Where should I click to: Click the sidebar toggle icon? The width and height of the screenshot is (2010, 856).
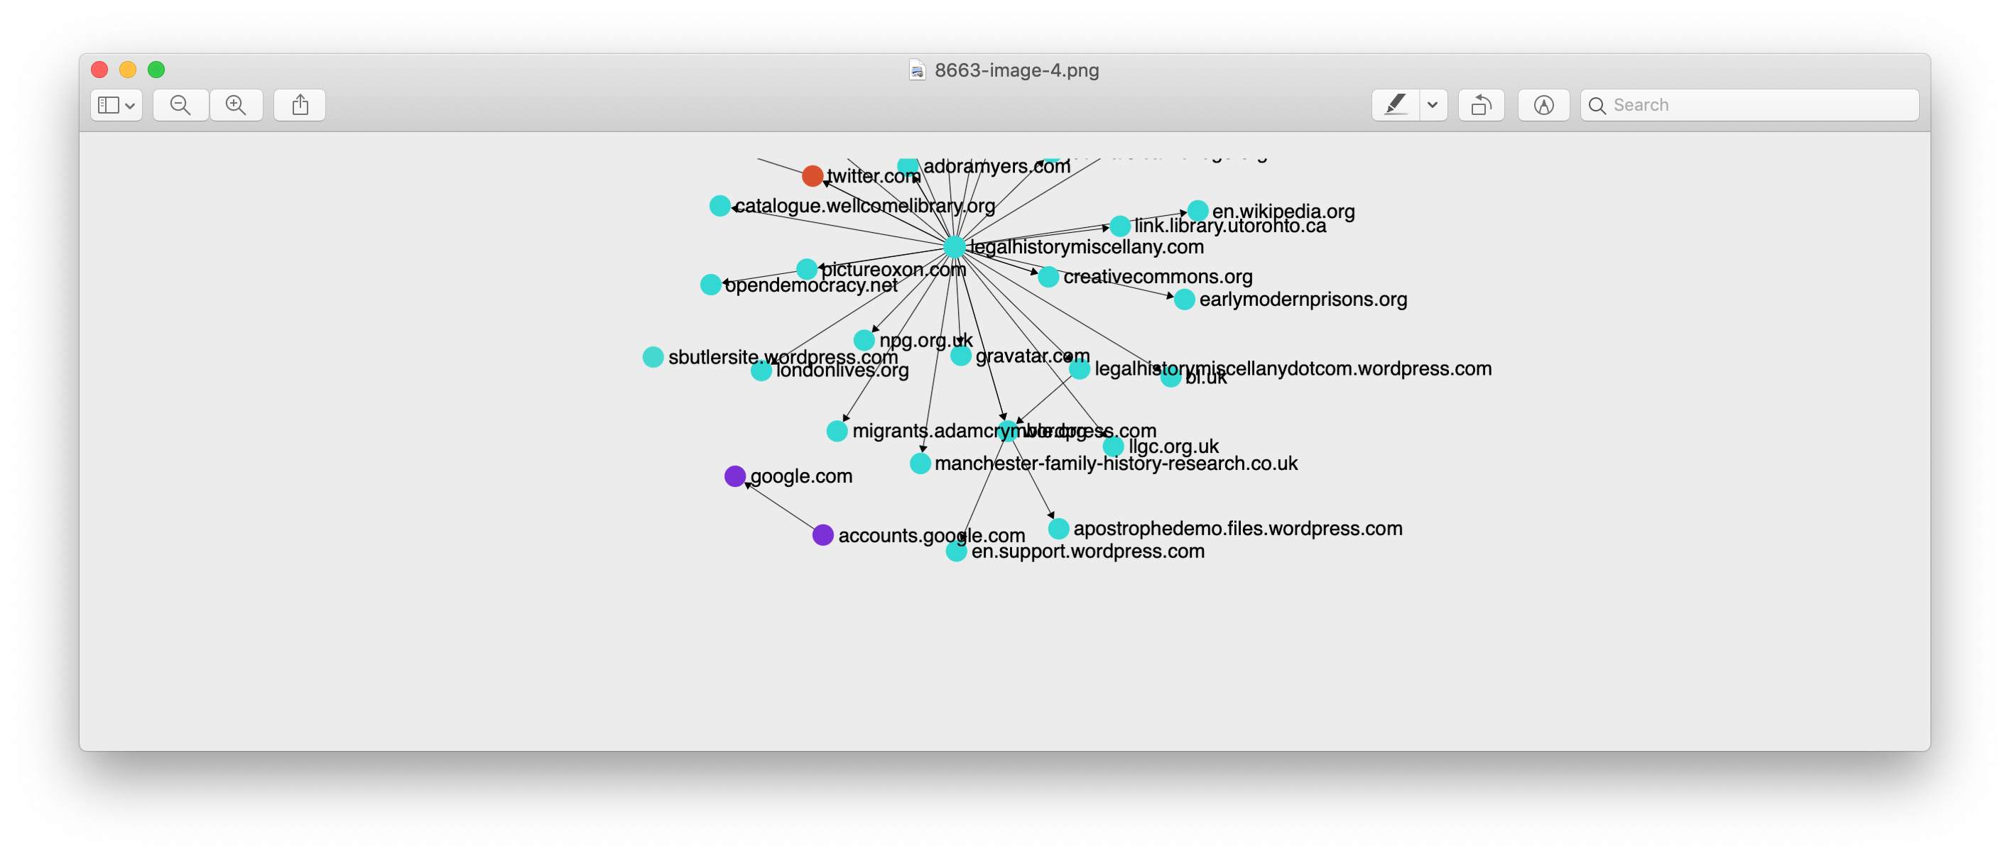[x=112, y=104]
